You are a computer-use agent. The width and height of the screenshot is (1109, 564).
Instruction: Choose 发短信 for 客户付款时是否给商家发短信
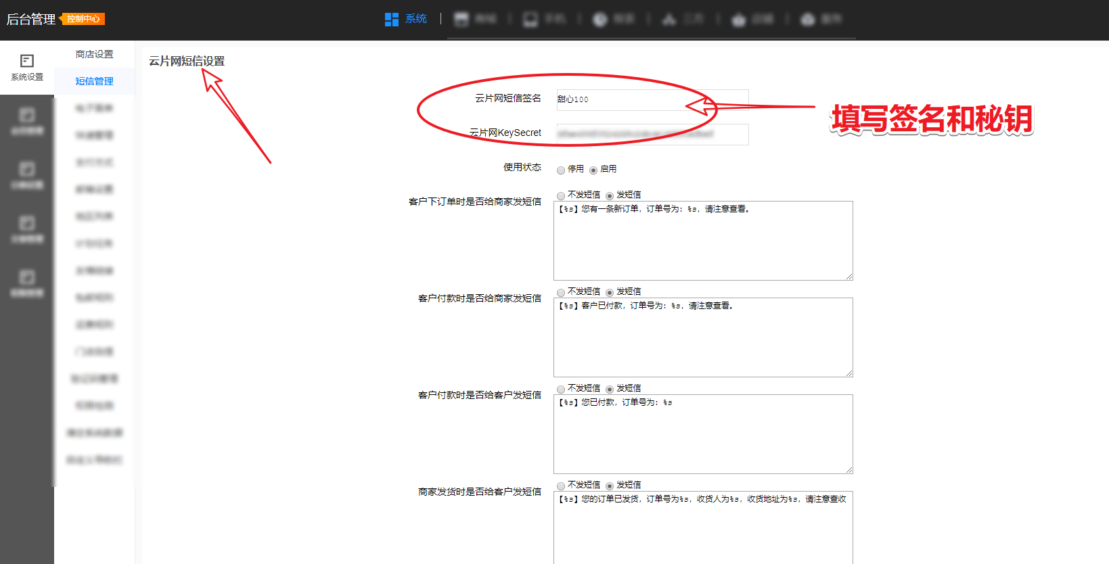610,293
